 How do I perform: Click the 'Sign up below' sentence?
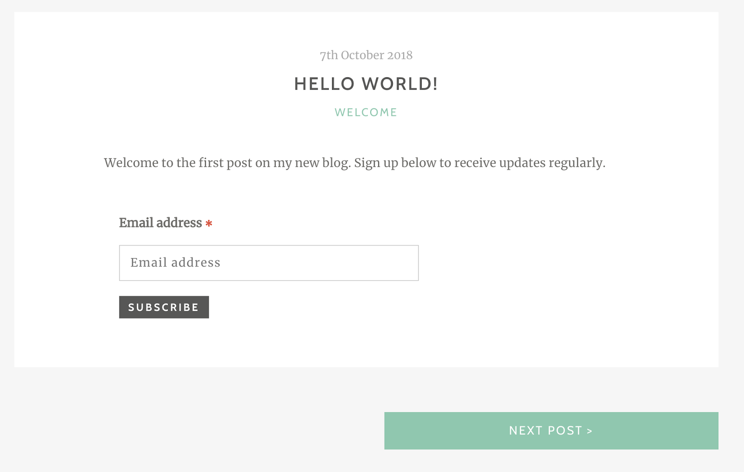(479, 163)
